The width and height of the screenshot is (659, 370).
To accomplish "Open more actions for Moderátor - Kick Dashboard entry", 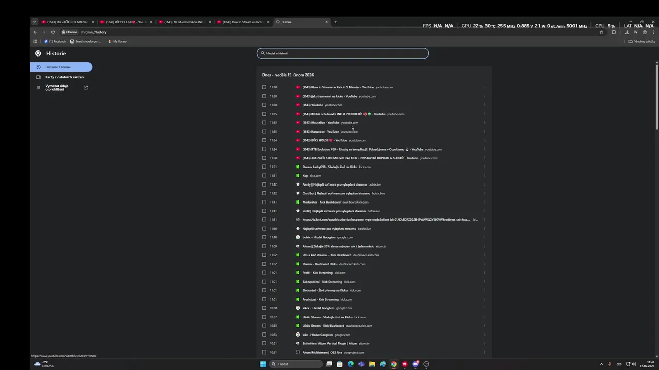I will (484, 202).
